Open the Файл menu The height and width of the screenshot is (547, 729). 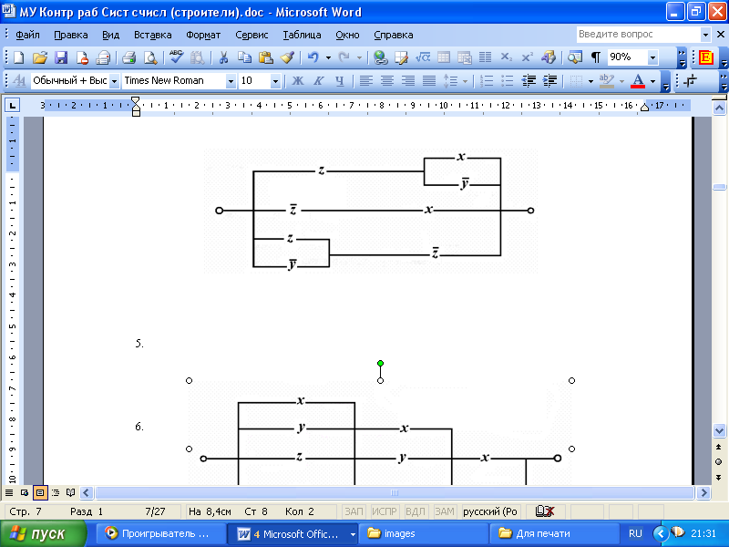coord(27,35)
